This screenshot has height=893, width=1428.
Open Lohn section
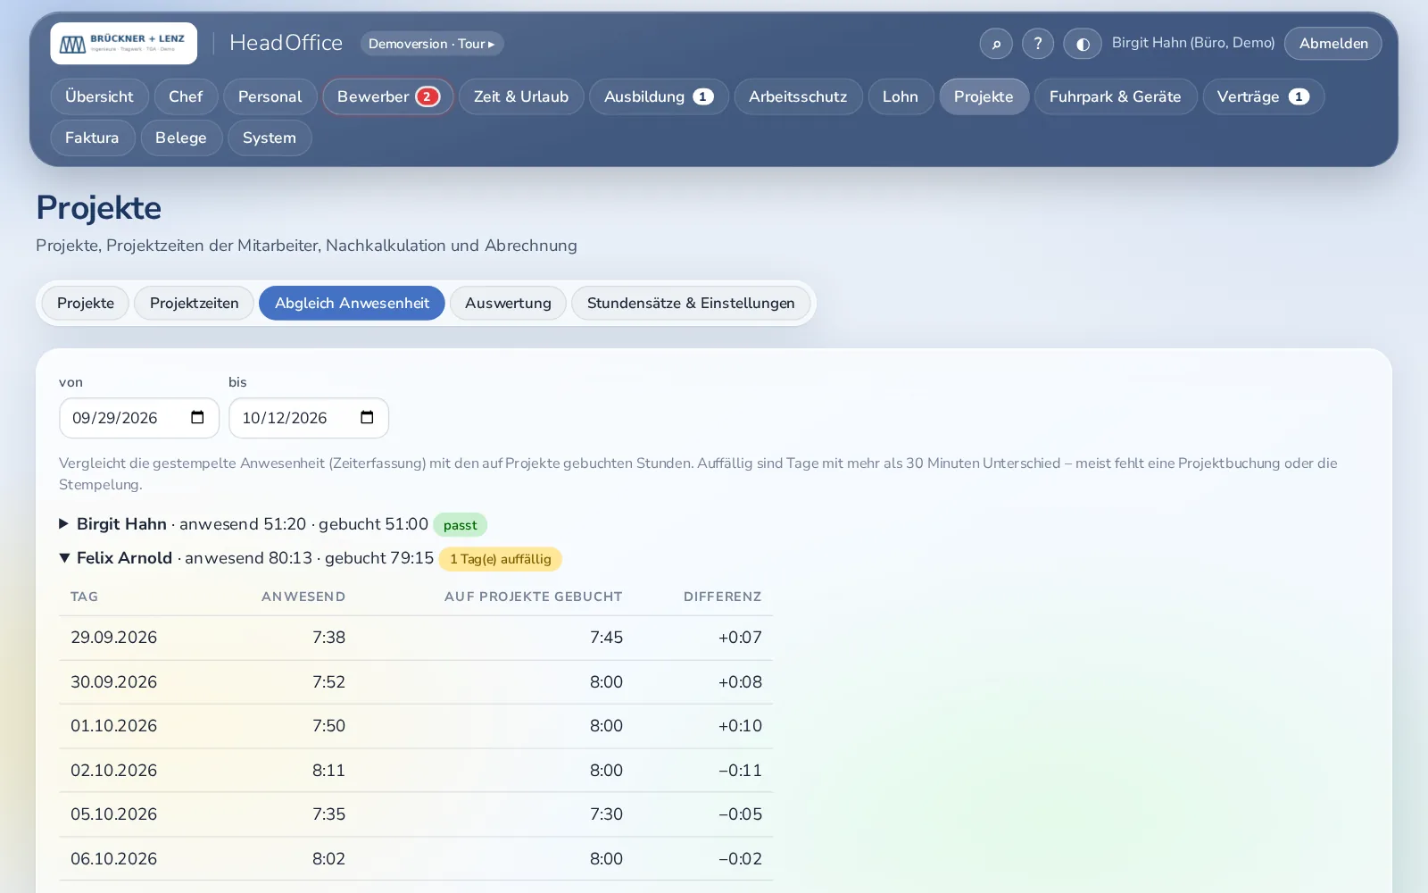pos(901,96)
